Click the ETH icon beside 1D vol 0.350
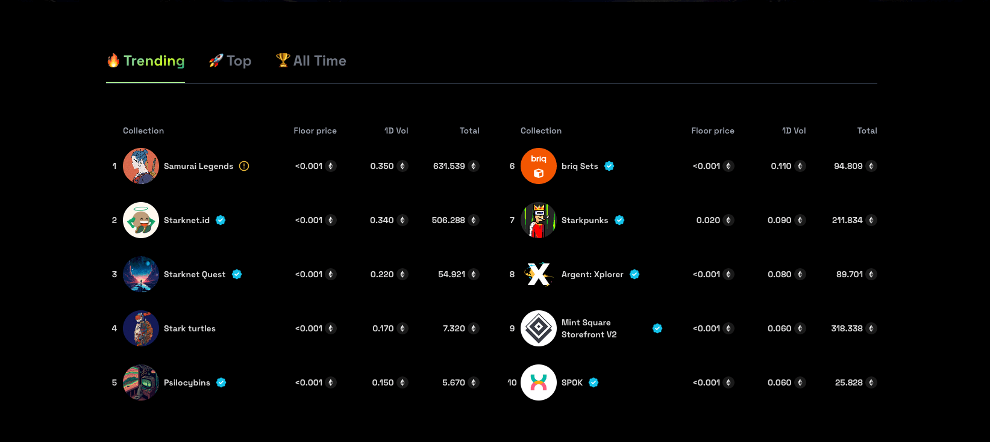This screenshot has height=442, width=990. 403,166
